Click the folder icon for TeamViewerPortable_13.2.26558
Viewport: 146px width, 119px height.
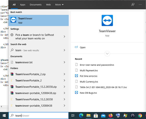(12, 99)
